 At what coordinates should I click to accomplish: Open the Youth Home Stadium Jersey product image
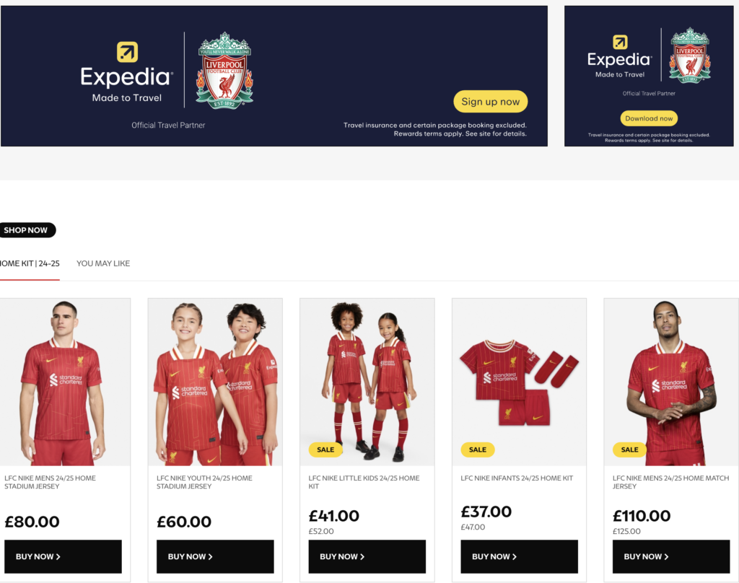pyautogui.click(x=215, y=382)
